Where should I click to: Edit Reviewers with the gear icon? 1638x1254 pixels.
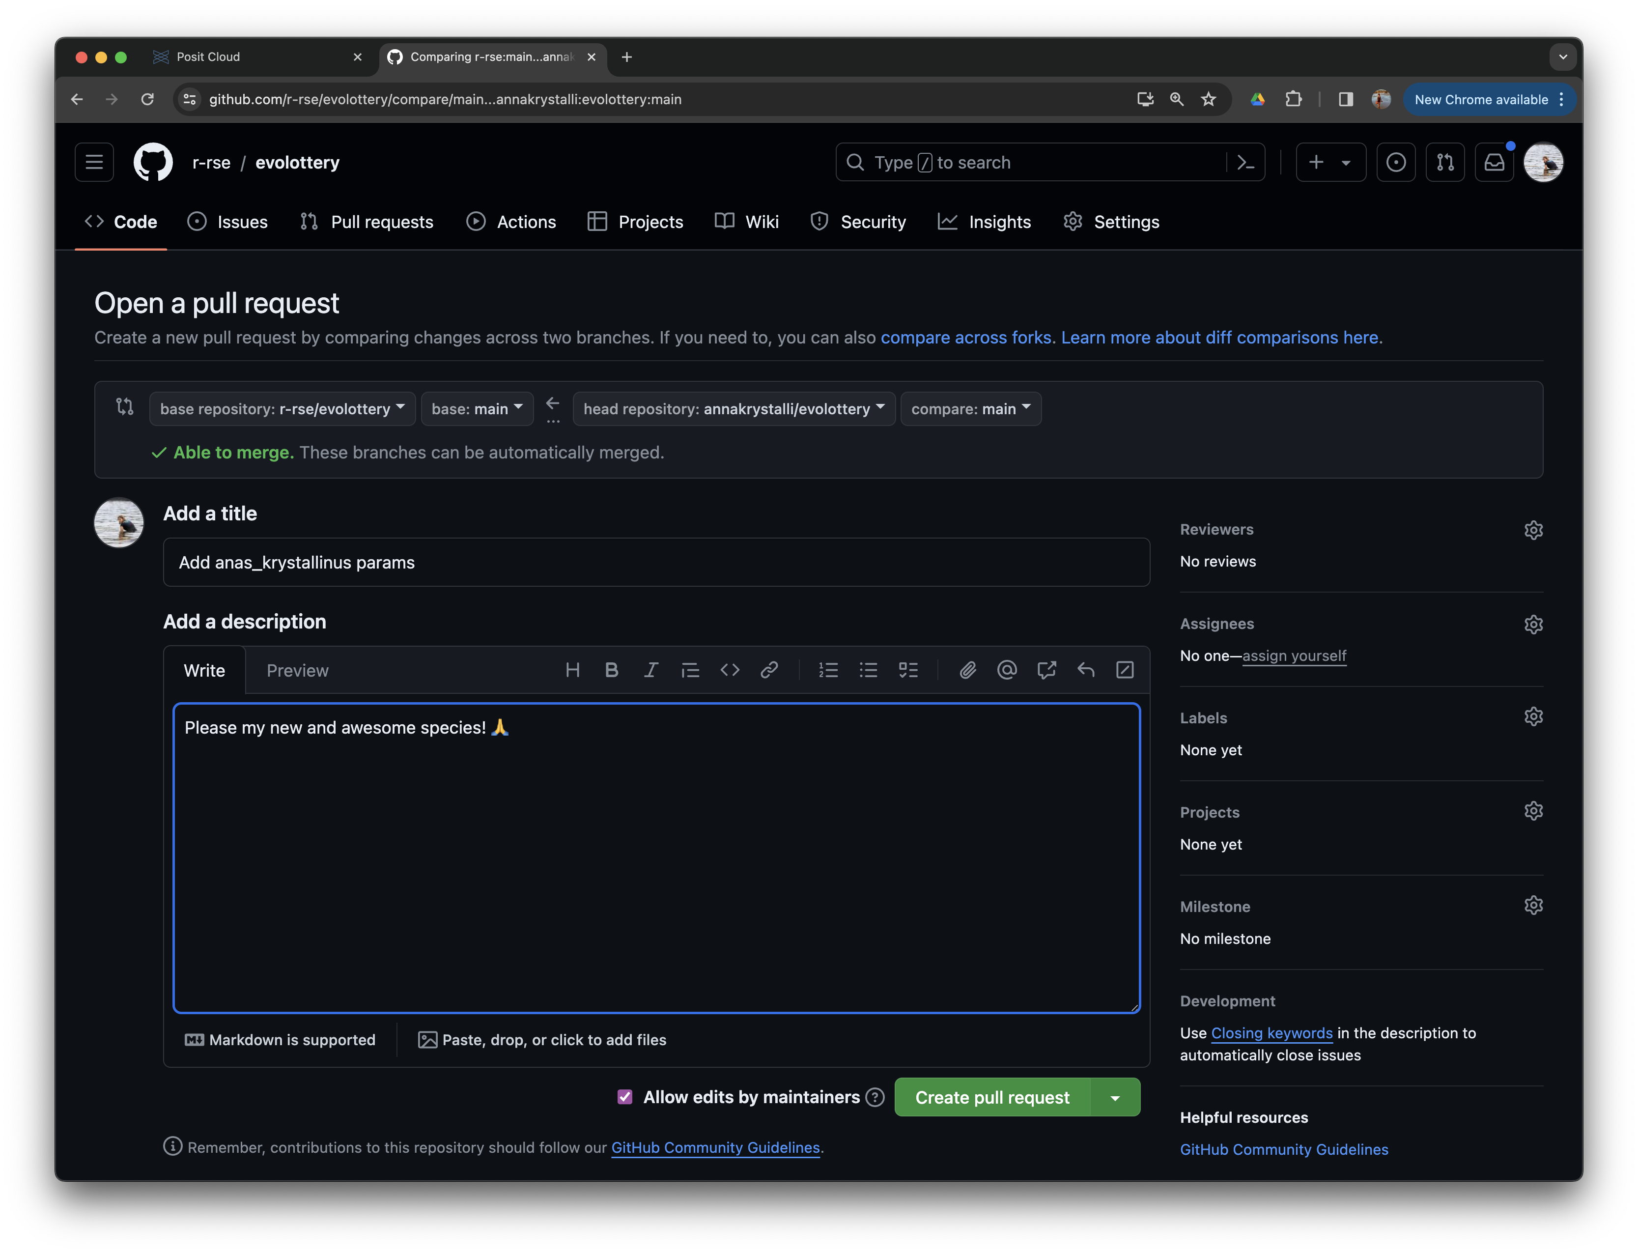pyautogui.click(x=1533, y=530)
